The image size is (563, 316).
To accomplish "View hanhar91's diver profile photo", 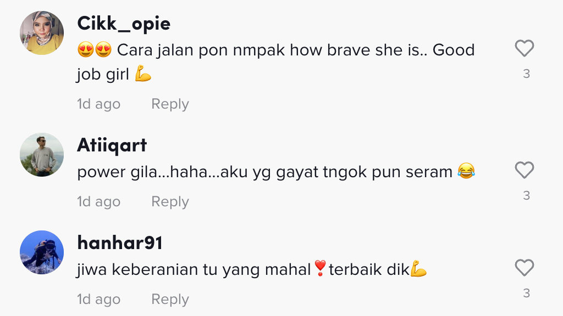I will click(42, 252).
